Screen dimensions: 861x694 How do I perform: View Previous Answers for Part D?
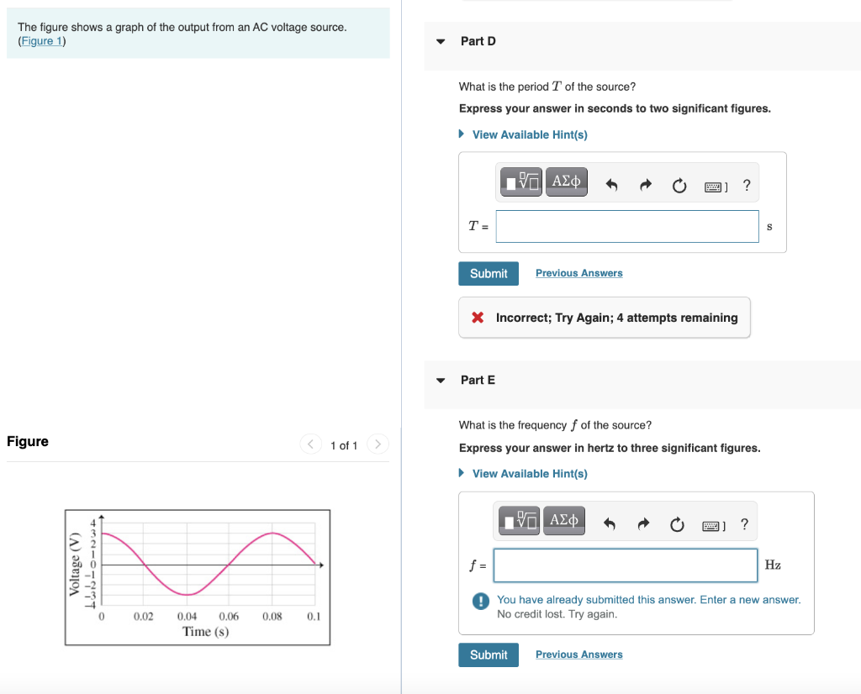(x=578, y=273)
